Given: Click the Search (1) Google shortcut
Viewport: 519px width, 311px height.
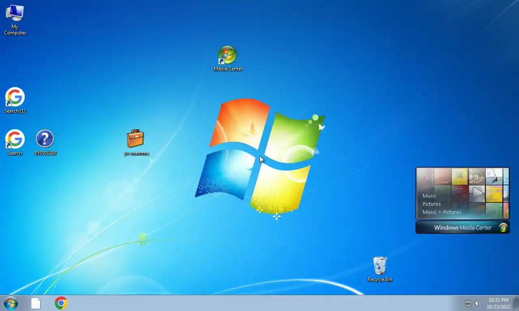Looking at the screenshot, I should click(15, 100).
